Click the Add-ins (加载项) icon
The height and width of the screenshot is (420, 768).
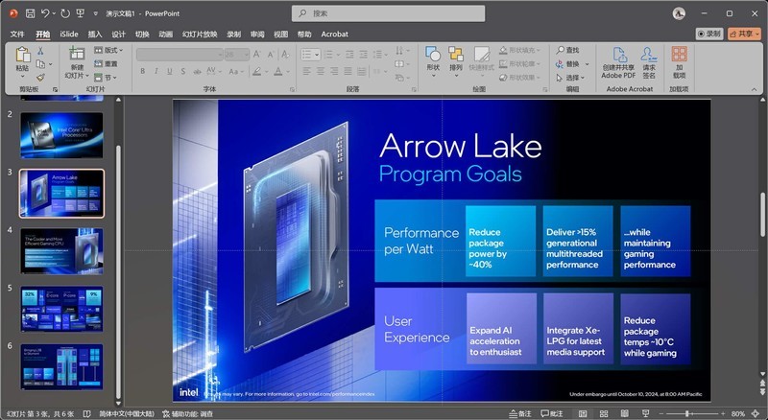(680, 54)
